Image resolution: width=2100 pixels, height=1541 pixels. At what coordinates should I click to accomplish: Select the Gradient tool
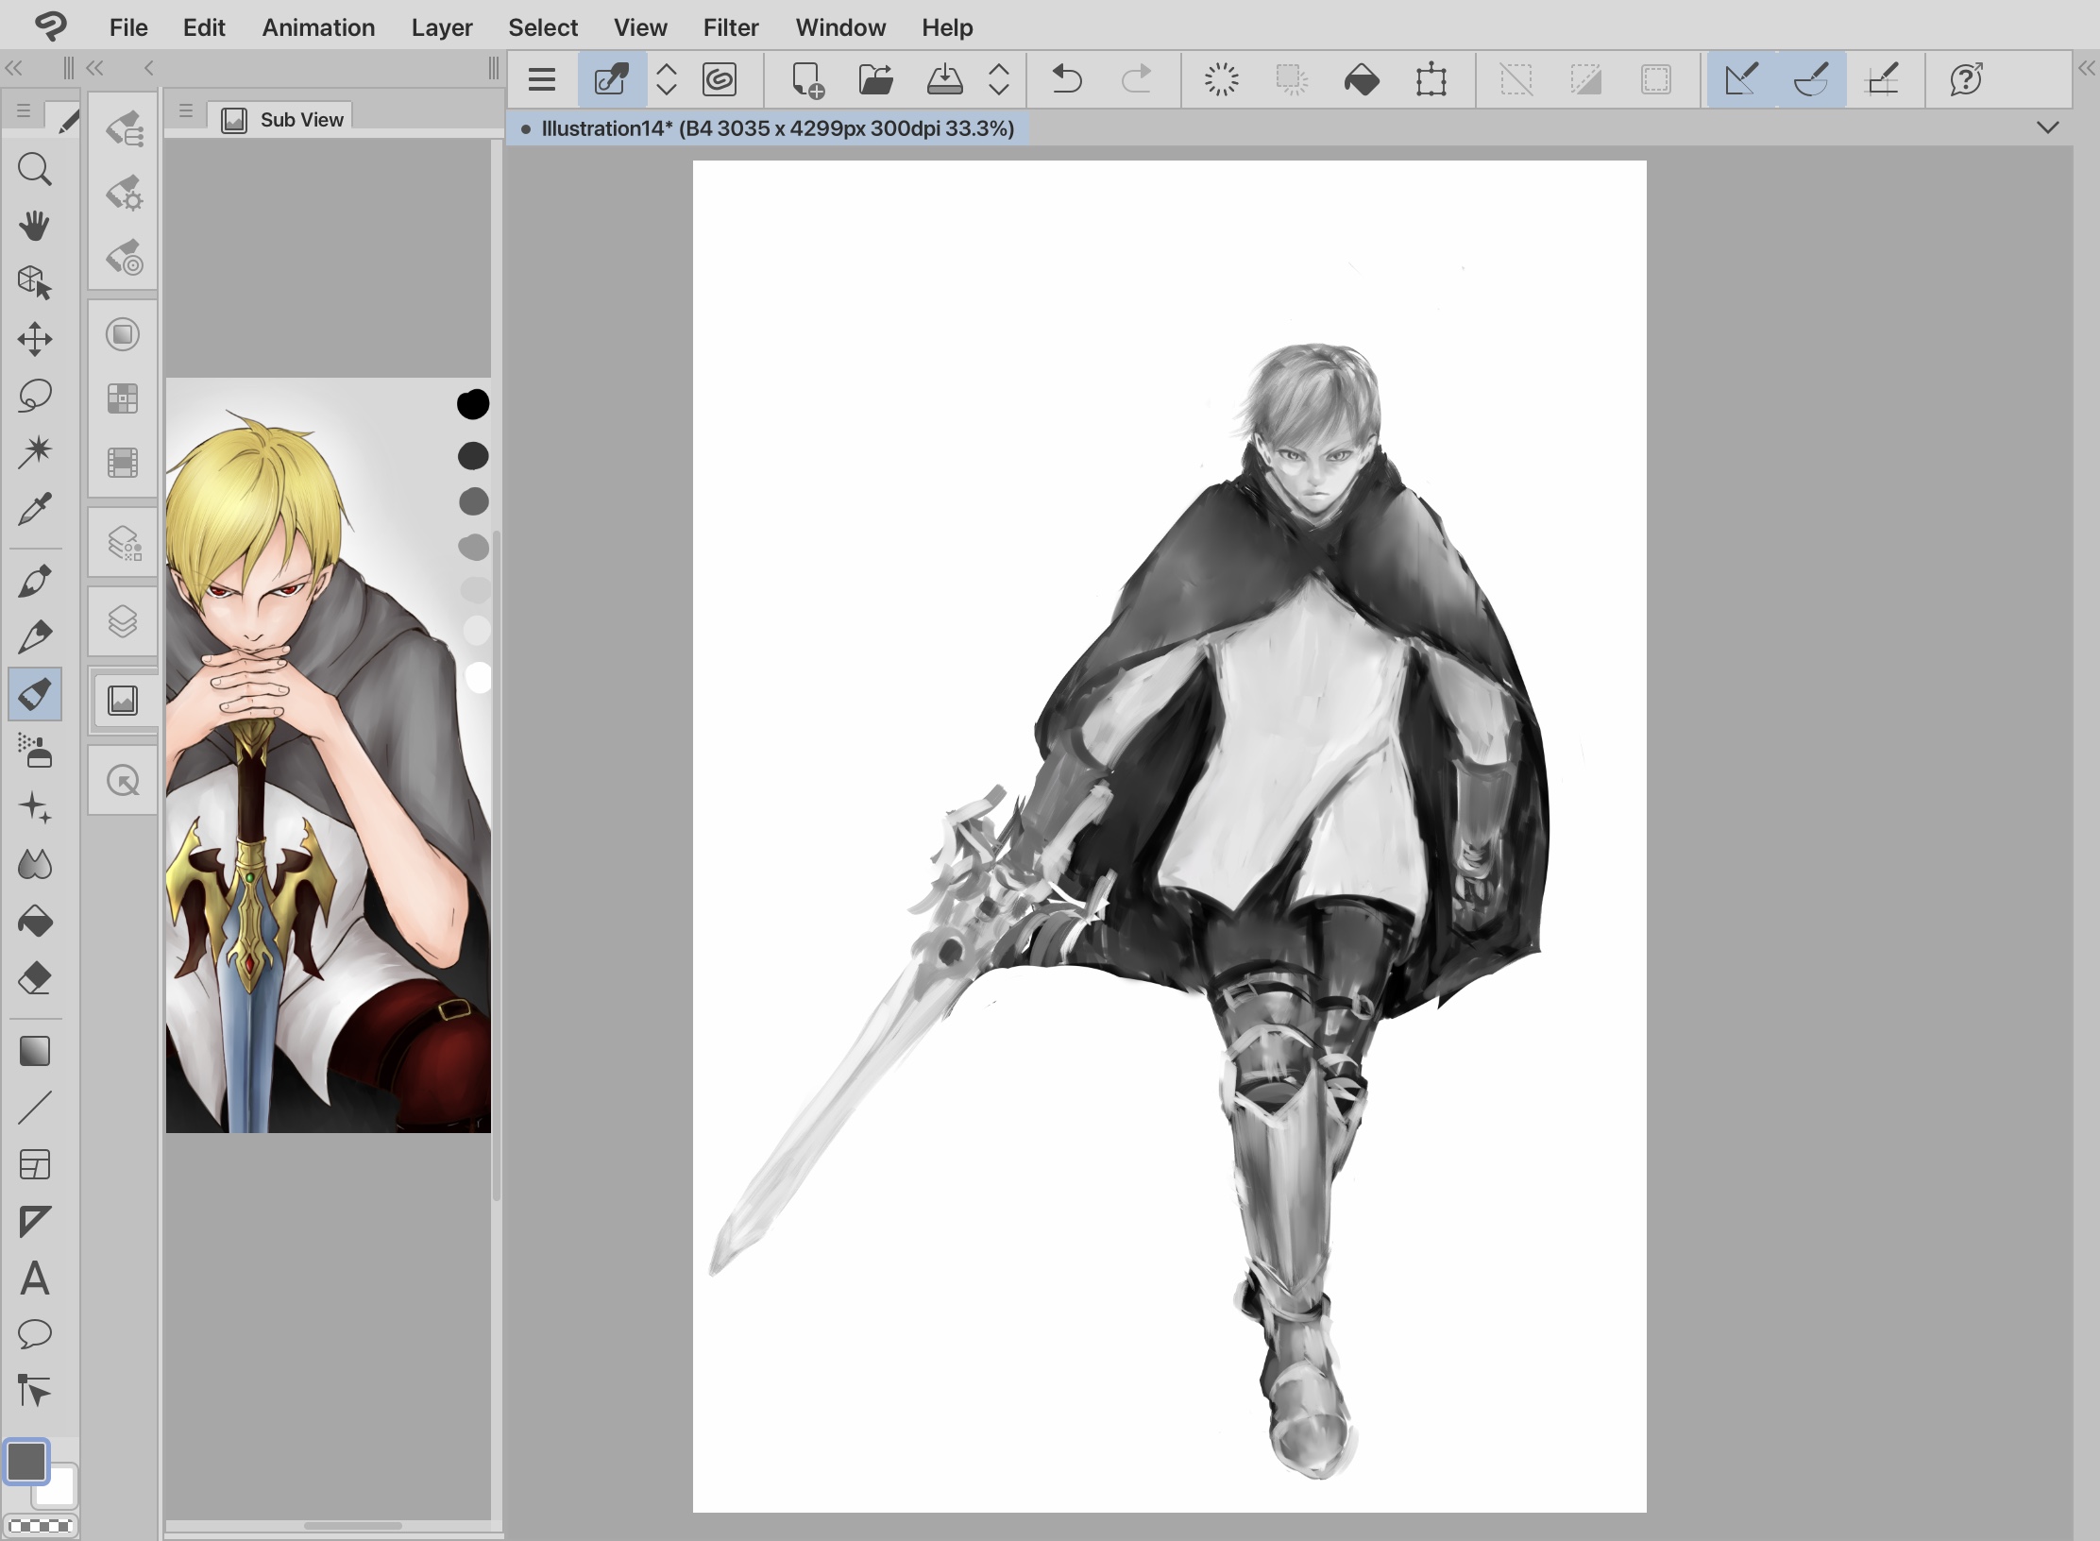pos(35,1051)
